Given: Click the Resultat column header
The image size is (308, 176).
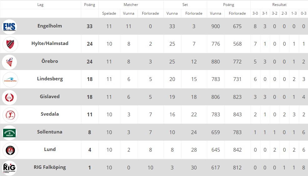Looking at the screenshot, I should coord(279,4).
